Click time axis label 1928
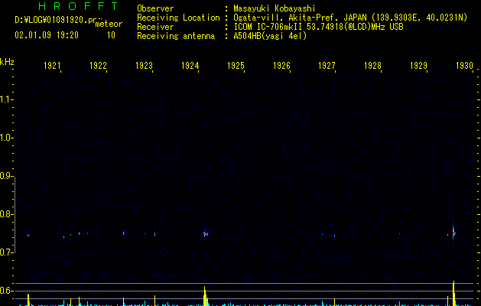Image resolution: width=481 pixels, height=306 pixels. pos(372,65)
